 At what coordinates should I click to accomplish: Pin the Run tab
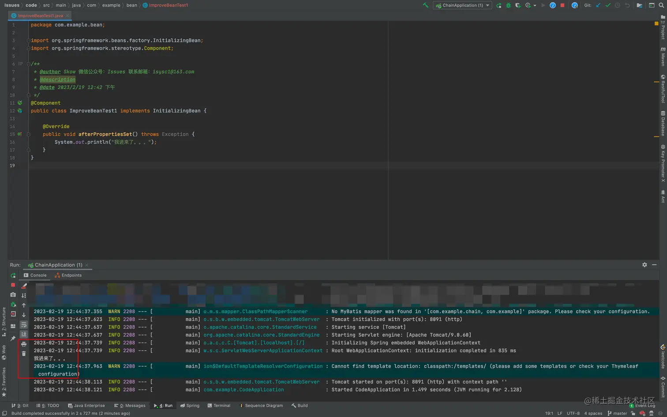tap(13, 338)
